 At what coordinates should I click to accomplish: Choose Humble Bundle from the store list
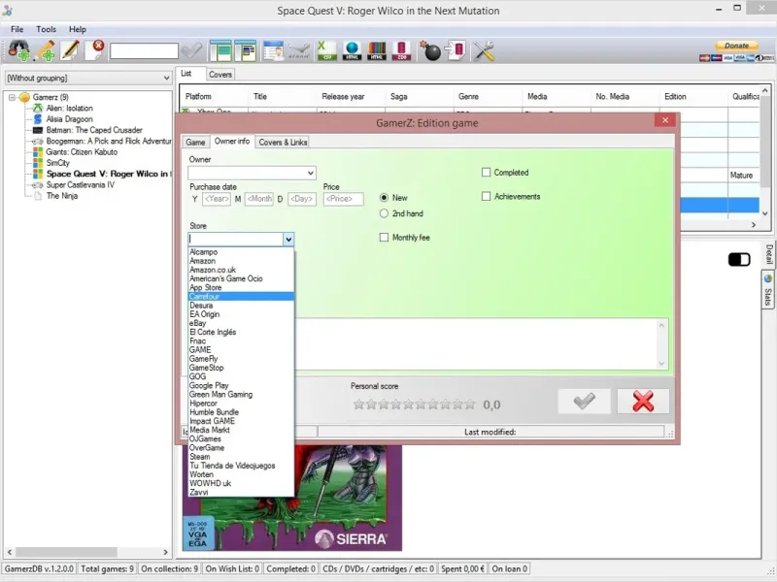(241, 412)
